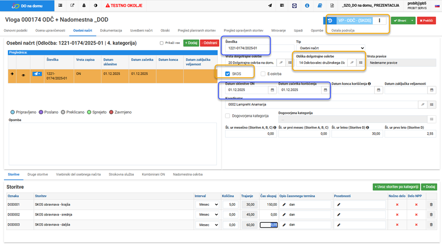Open list lookup for Oblika dolgotrajne oskrbe
The height and width of the screenshot is (244, 442).
click(x=361, y=63)
